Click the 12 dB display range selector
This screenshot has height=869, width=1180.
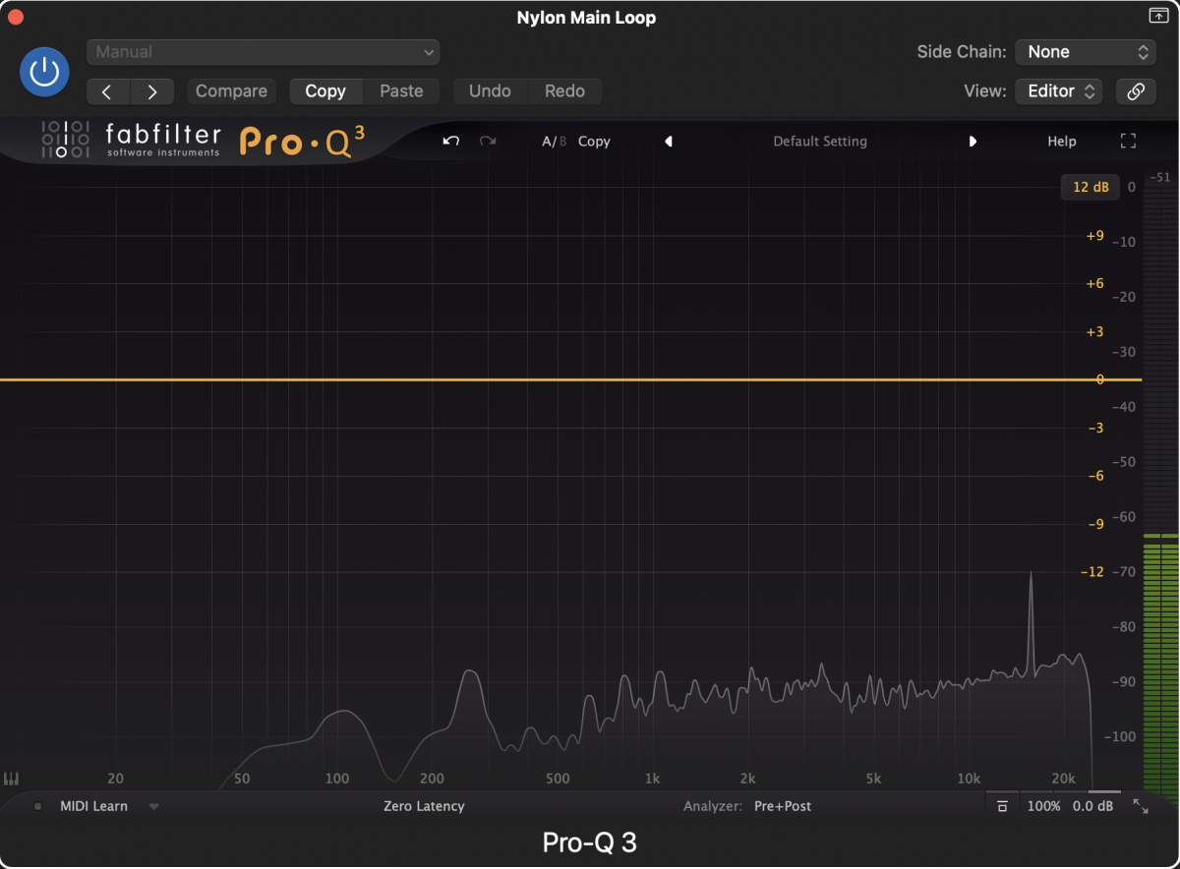1090,187
